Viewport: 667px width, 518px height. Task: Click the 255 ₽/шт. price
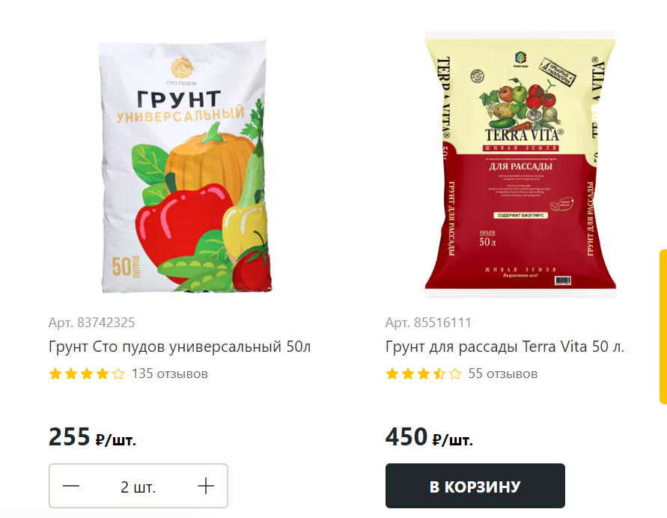tap(92, 437)
